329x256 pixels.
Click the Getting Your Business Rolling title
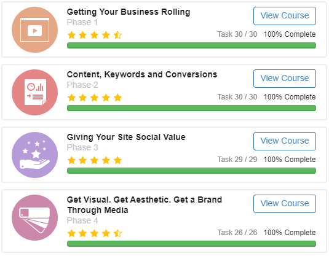[129, 12]
